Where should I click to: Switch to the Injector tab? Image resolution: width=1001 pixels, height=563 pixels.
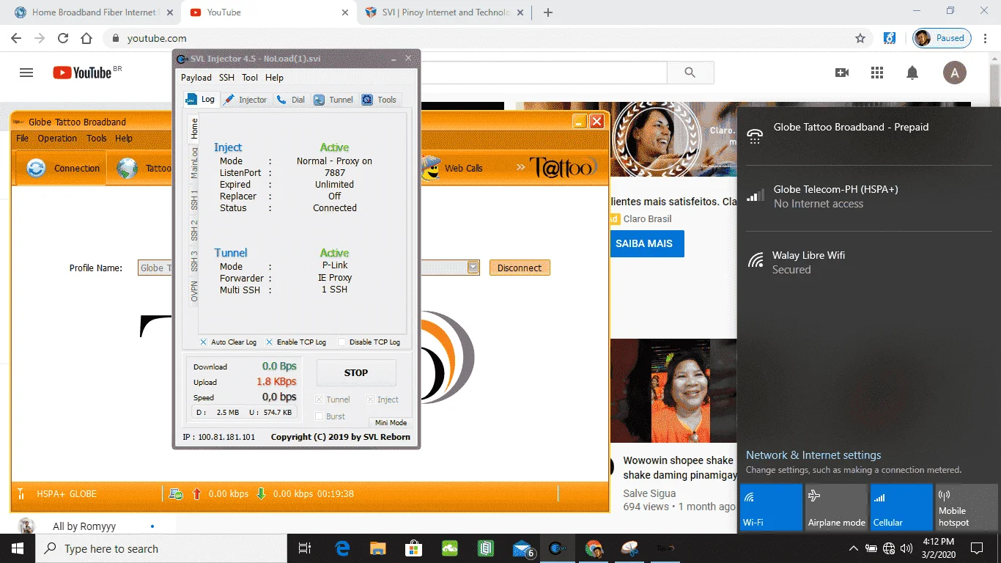[x=245, y=100]
